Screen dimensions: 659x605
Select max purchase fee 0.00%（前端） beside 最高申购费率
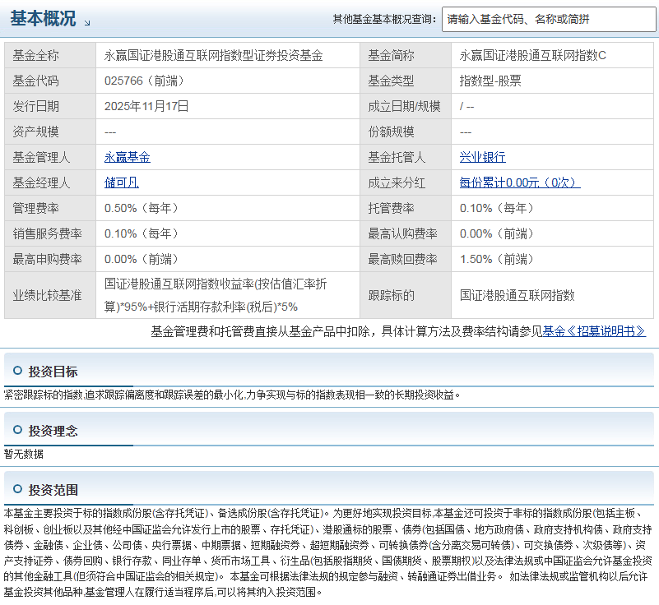point(142,259)
